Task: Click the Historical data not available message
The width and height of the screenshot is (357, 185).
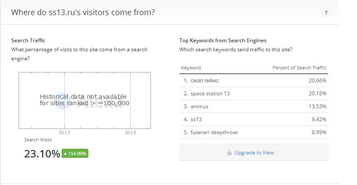Action: [x=84, y=100]
